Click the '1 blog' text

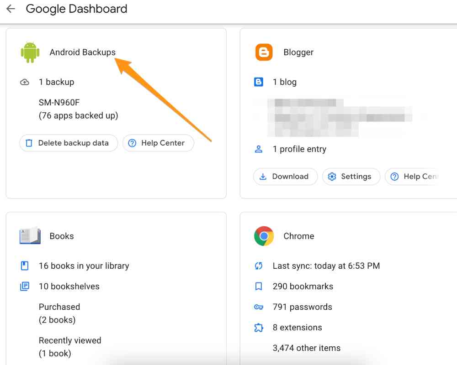click(x=285, y=82)
